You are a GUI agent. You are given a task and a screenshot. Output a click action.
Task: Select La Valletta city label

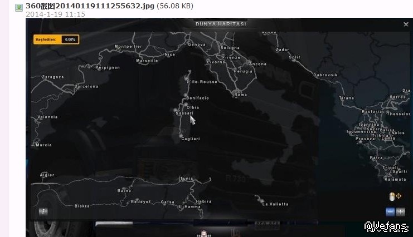click(275, 204)
